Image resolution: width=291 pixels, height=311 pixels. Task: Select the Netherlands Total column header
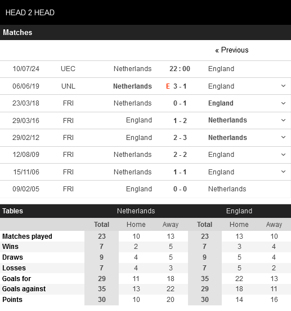point(101,224)
